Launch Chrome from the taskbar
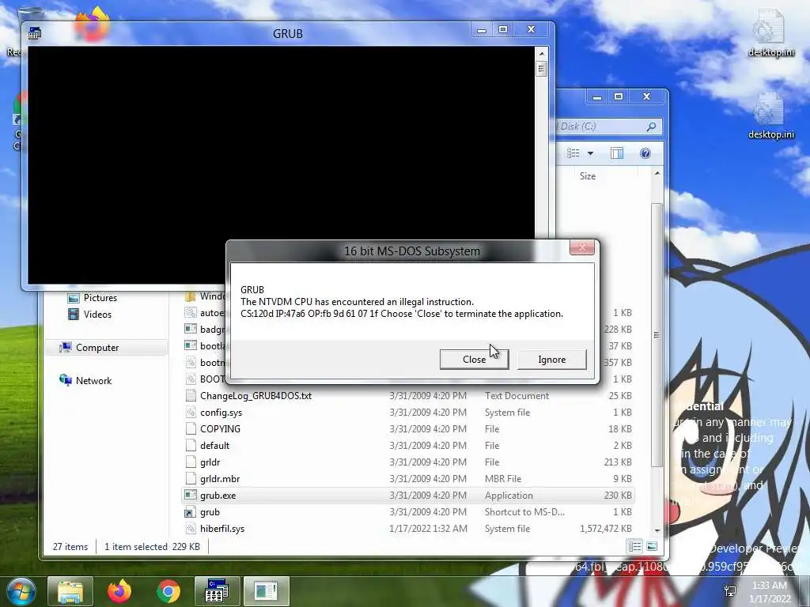This screenshot has height=607, width=810. pyautogui.click(x=168, y=591)
